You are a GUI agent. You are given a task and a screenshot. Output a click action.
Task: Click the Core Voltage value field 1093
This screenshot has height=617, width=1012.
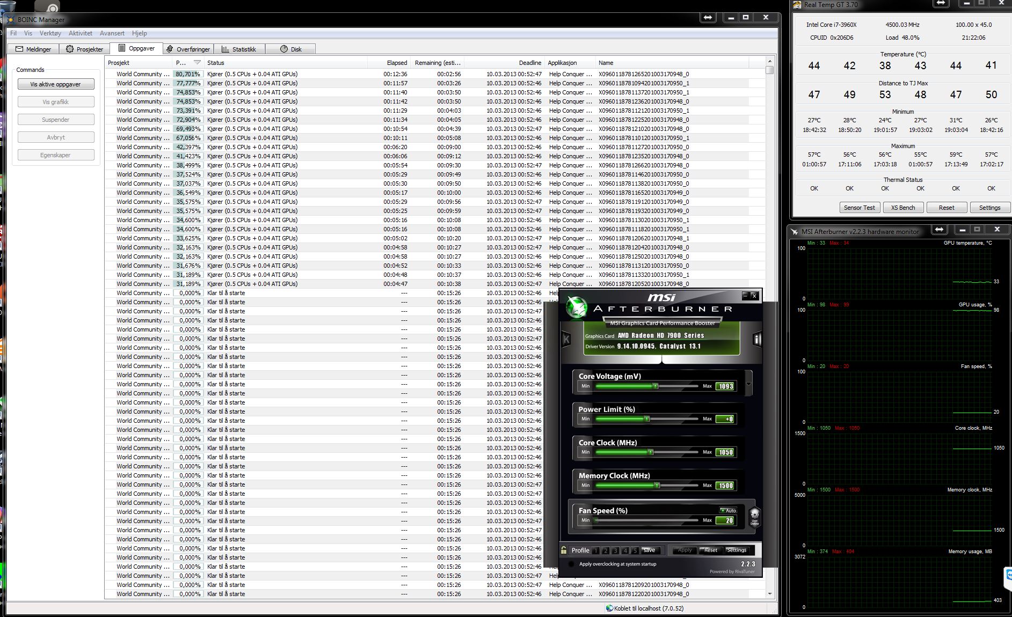(725, 386)
